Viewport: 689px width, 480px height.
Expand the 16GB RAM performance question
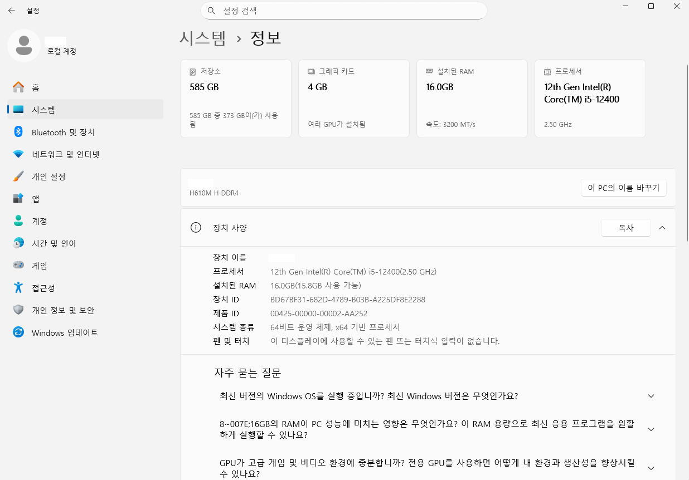point(651,429)
